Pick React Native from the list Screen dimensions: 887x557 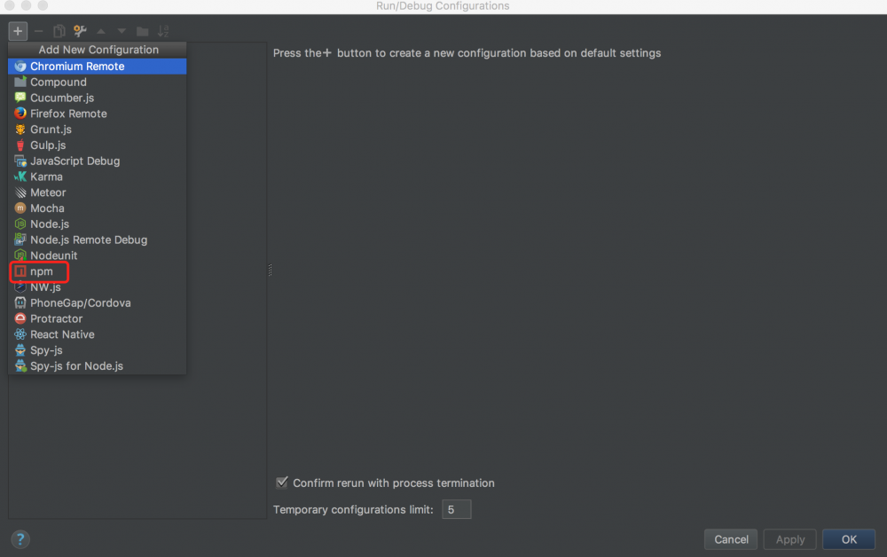click(60, 334)
